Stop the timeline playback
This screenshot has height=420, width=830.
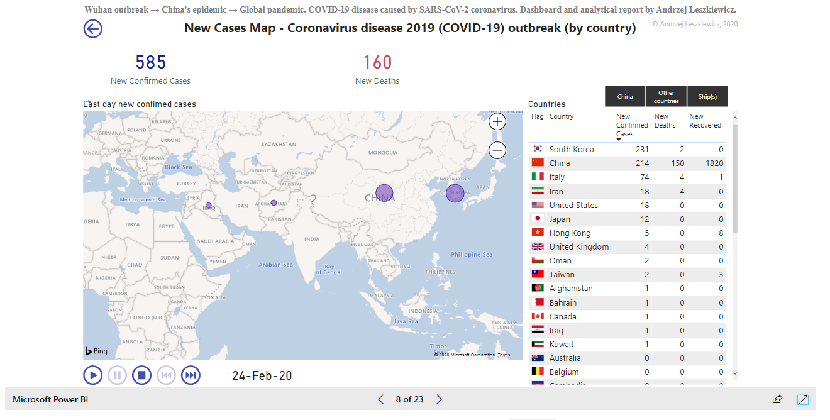[x=141, y=375]
